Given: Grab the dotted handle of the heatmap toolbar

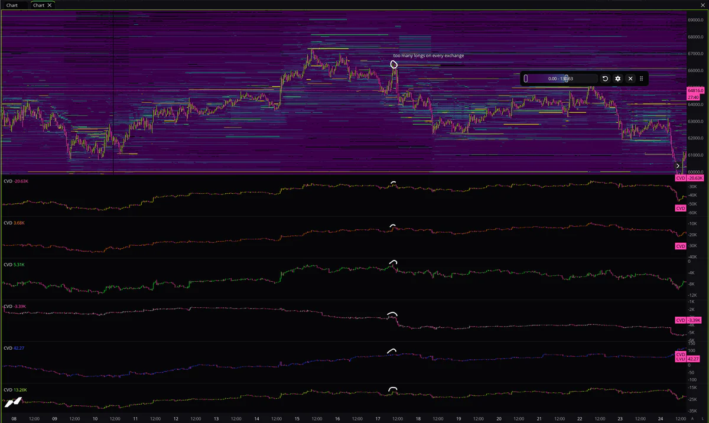Looking at the screenshot, I should point(642,79).
